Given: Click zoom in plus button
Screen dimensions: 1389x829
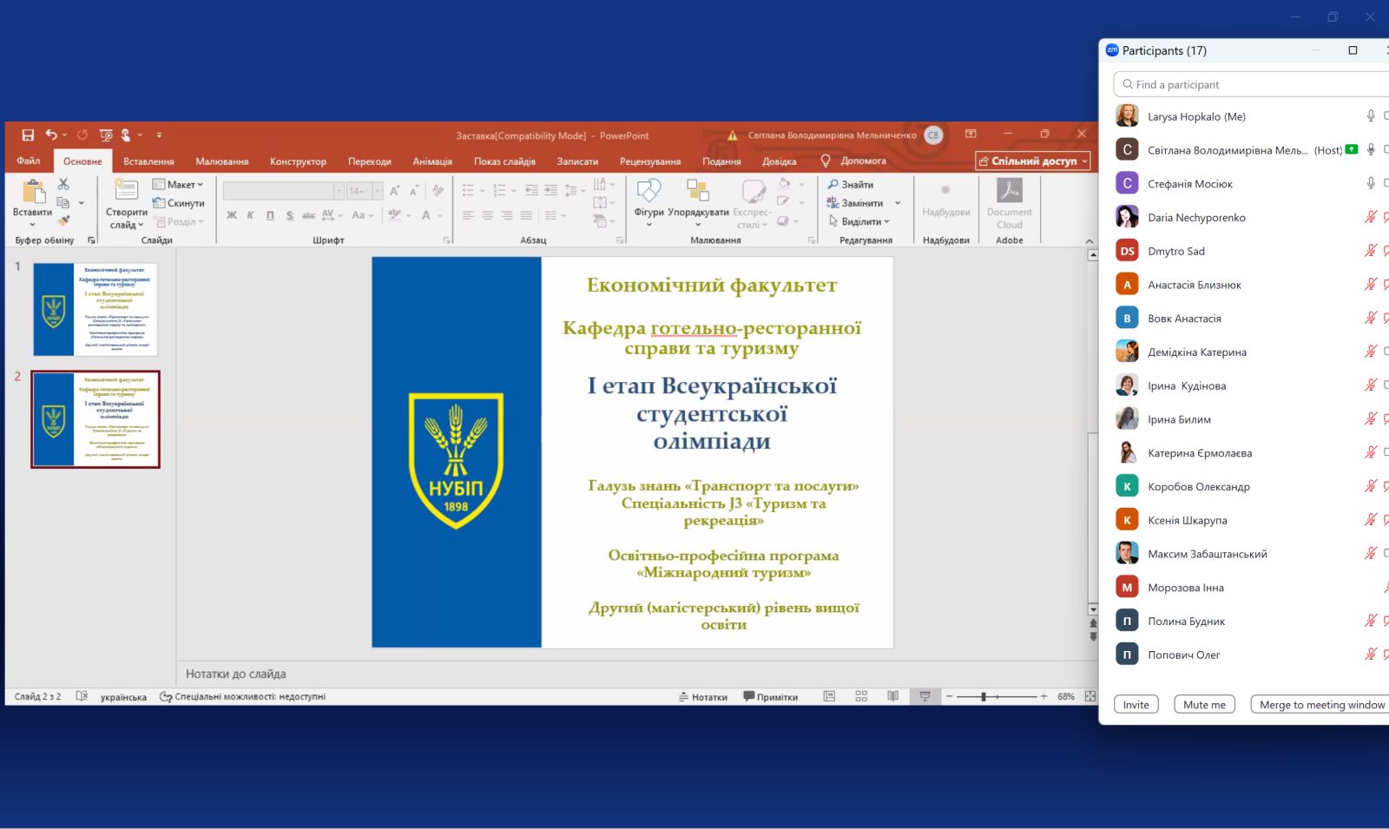Looking at the screenshot, I should click(1043, 697).
